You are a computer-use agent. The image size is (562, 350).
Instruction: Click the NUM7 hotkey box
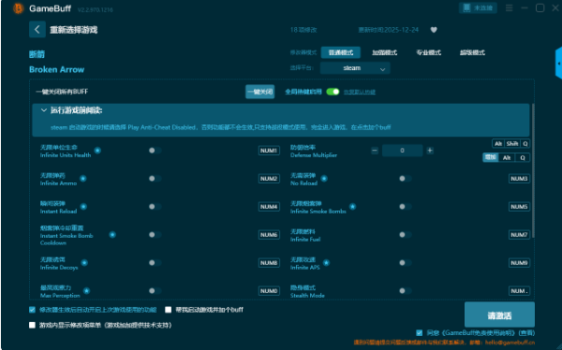tap(519, 235)
